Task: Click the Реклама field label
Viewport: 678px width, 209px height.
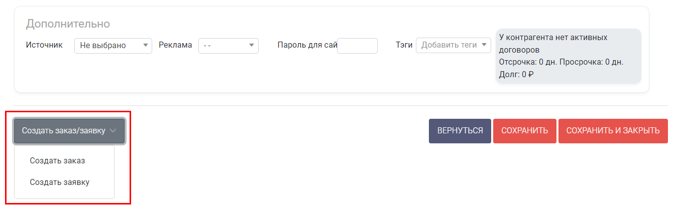Action: (x=175, y=45)
